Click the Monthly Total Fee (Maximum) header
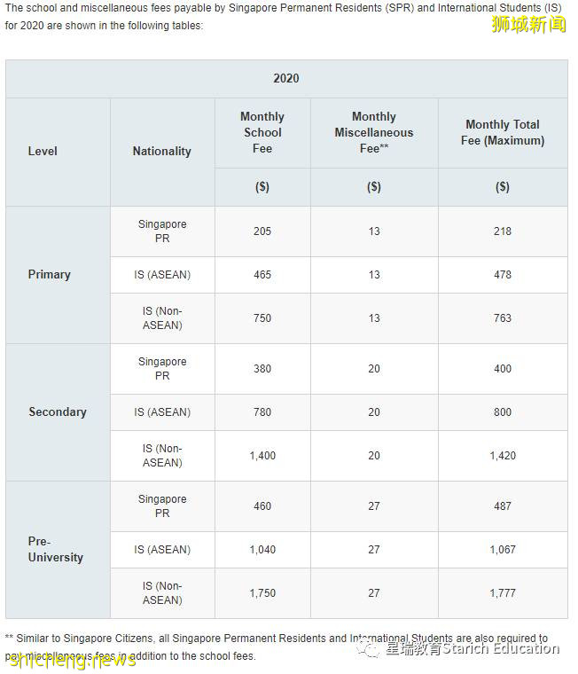Viewport: 578px width, 674px height. tap(503, 132)
